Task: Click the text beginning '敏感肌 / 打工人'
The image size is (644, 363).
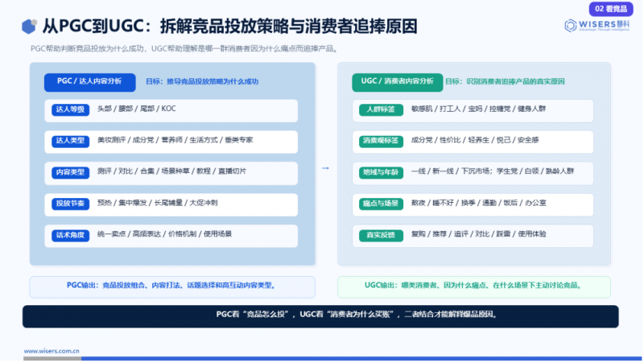Action: coord(478,109)
